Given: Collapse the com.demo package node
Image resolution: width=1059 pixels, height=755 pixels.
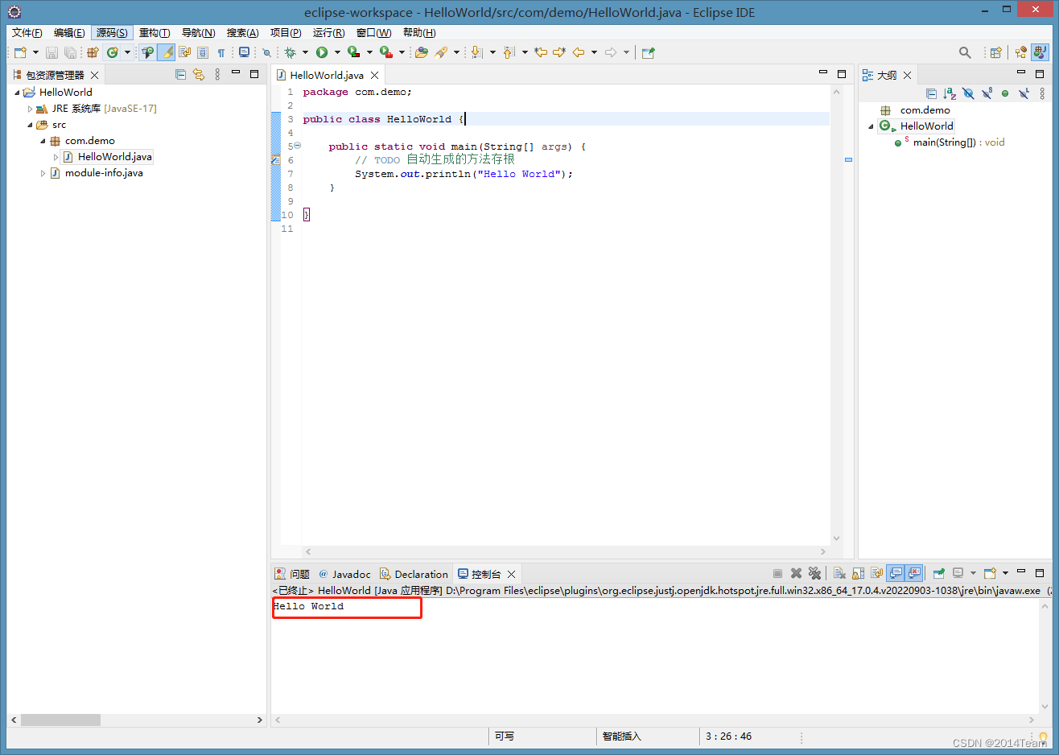Looking at the screenshot, I should point(43,141).
